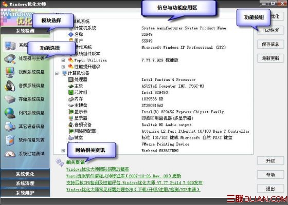Click the 保存信息 button
This screenshot has width=288, height=205.
[x=271, y=44]
